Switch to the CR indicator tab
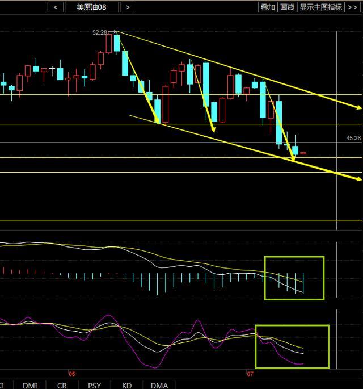 click(63, 385)
